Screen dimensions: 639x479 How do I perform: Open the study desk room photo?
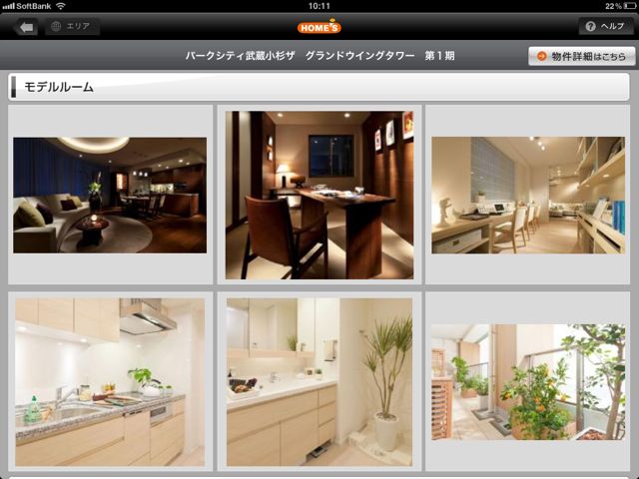tap(319, 196)
